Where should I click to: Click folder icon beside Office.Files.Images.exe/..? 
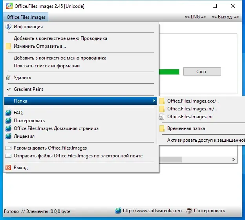pyautogui.click(x=162, y=101)
